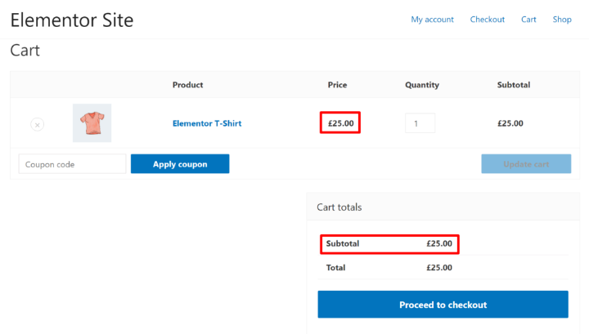Screen dimensions: 589x334
Task: Click into the Coupon code field
Action: pyautogui.click(x=72, y=164)
